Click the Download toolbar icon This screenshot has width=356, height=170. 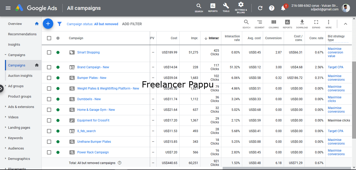click(302, 24)
